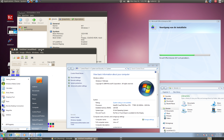This screenshot has height=140, width=224.
Task: Pick the orange color swatch in gpaint palette
Action: pyautogui.click(x=53, y=126)
